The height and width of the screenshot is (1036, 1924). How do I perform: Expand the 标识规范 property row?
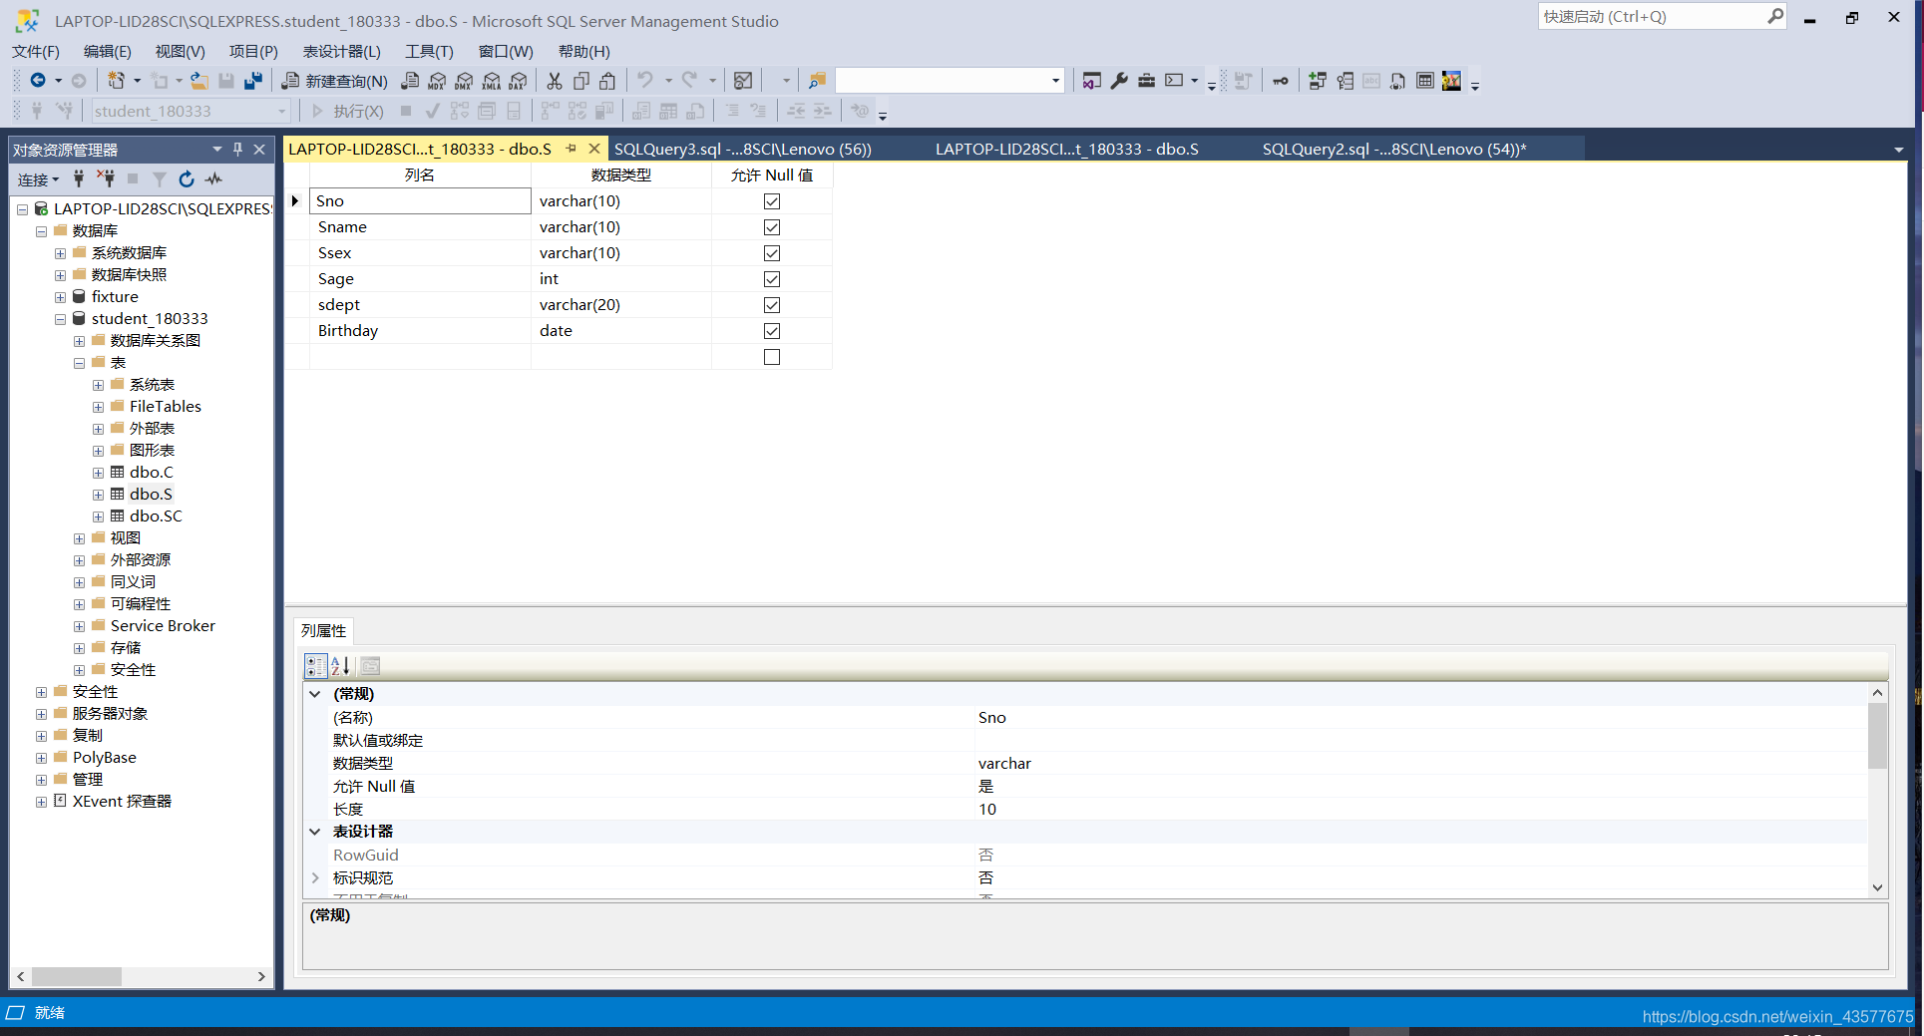coord(315,878)
